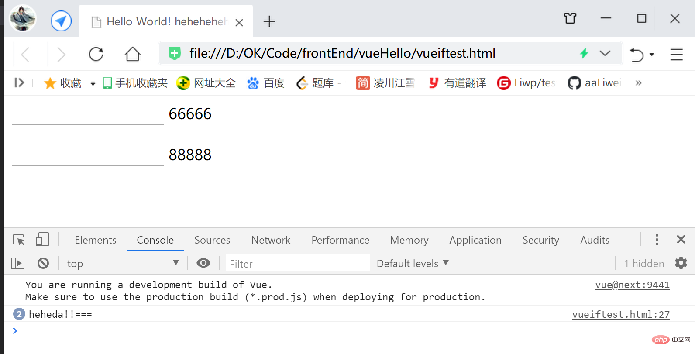Open DevTools three-dot customize menu

point(657,239)
